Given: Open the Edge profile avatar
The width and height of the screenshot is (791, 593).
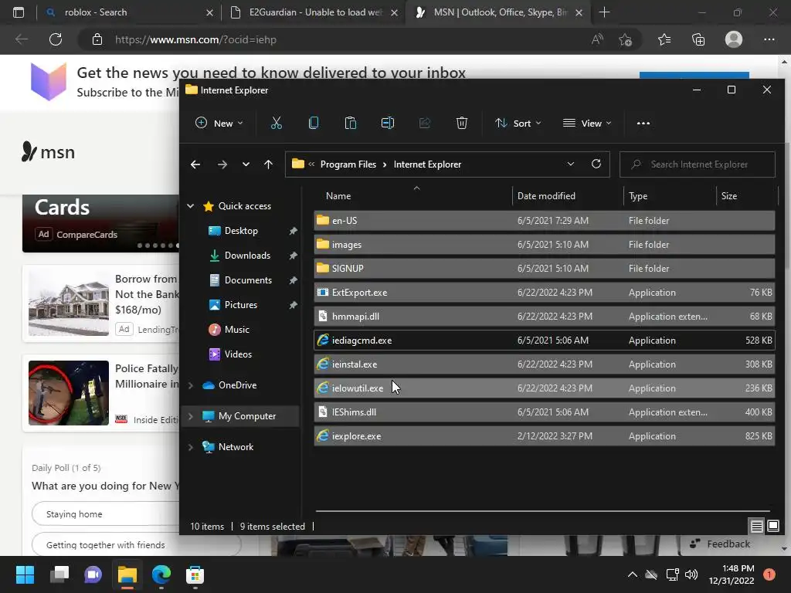Looking at the screenshot, I should 734,39.
